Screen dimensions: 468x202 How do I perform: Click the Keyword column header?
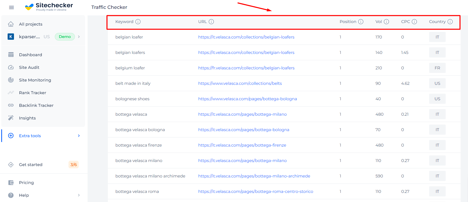pyautogui.click(x=124, y=22)
